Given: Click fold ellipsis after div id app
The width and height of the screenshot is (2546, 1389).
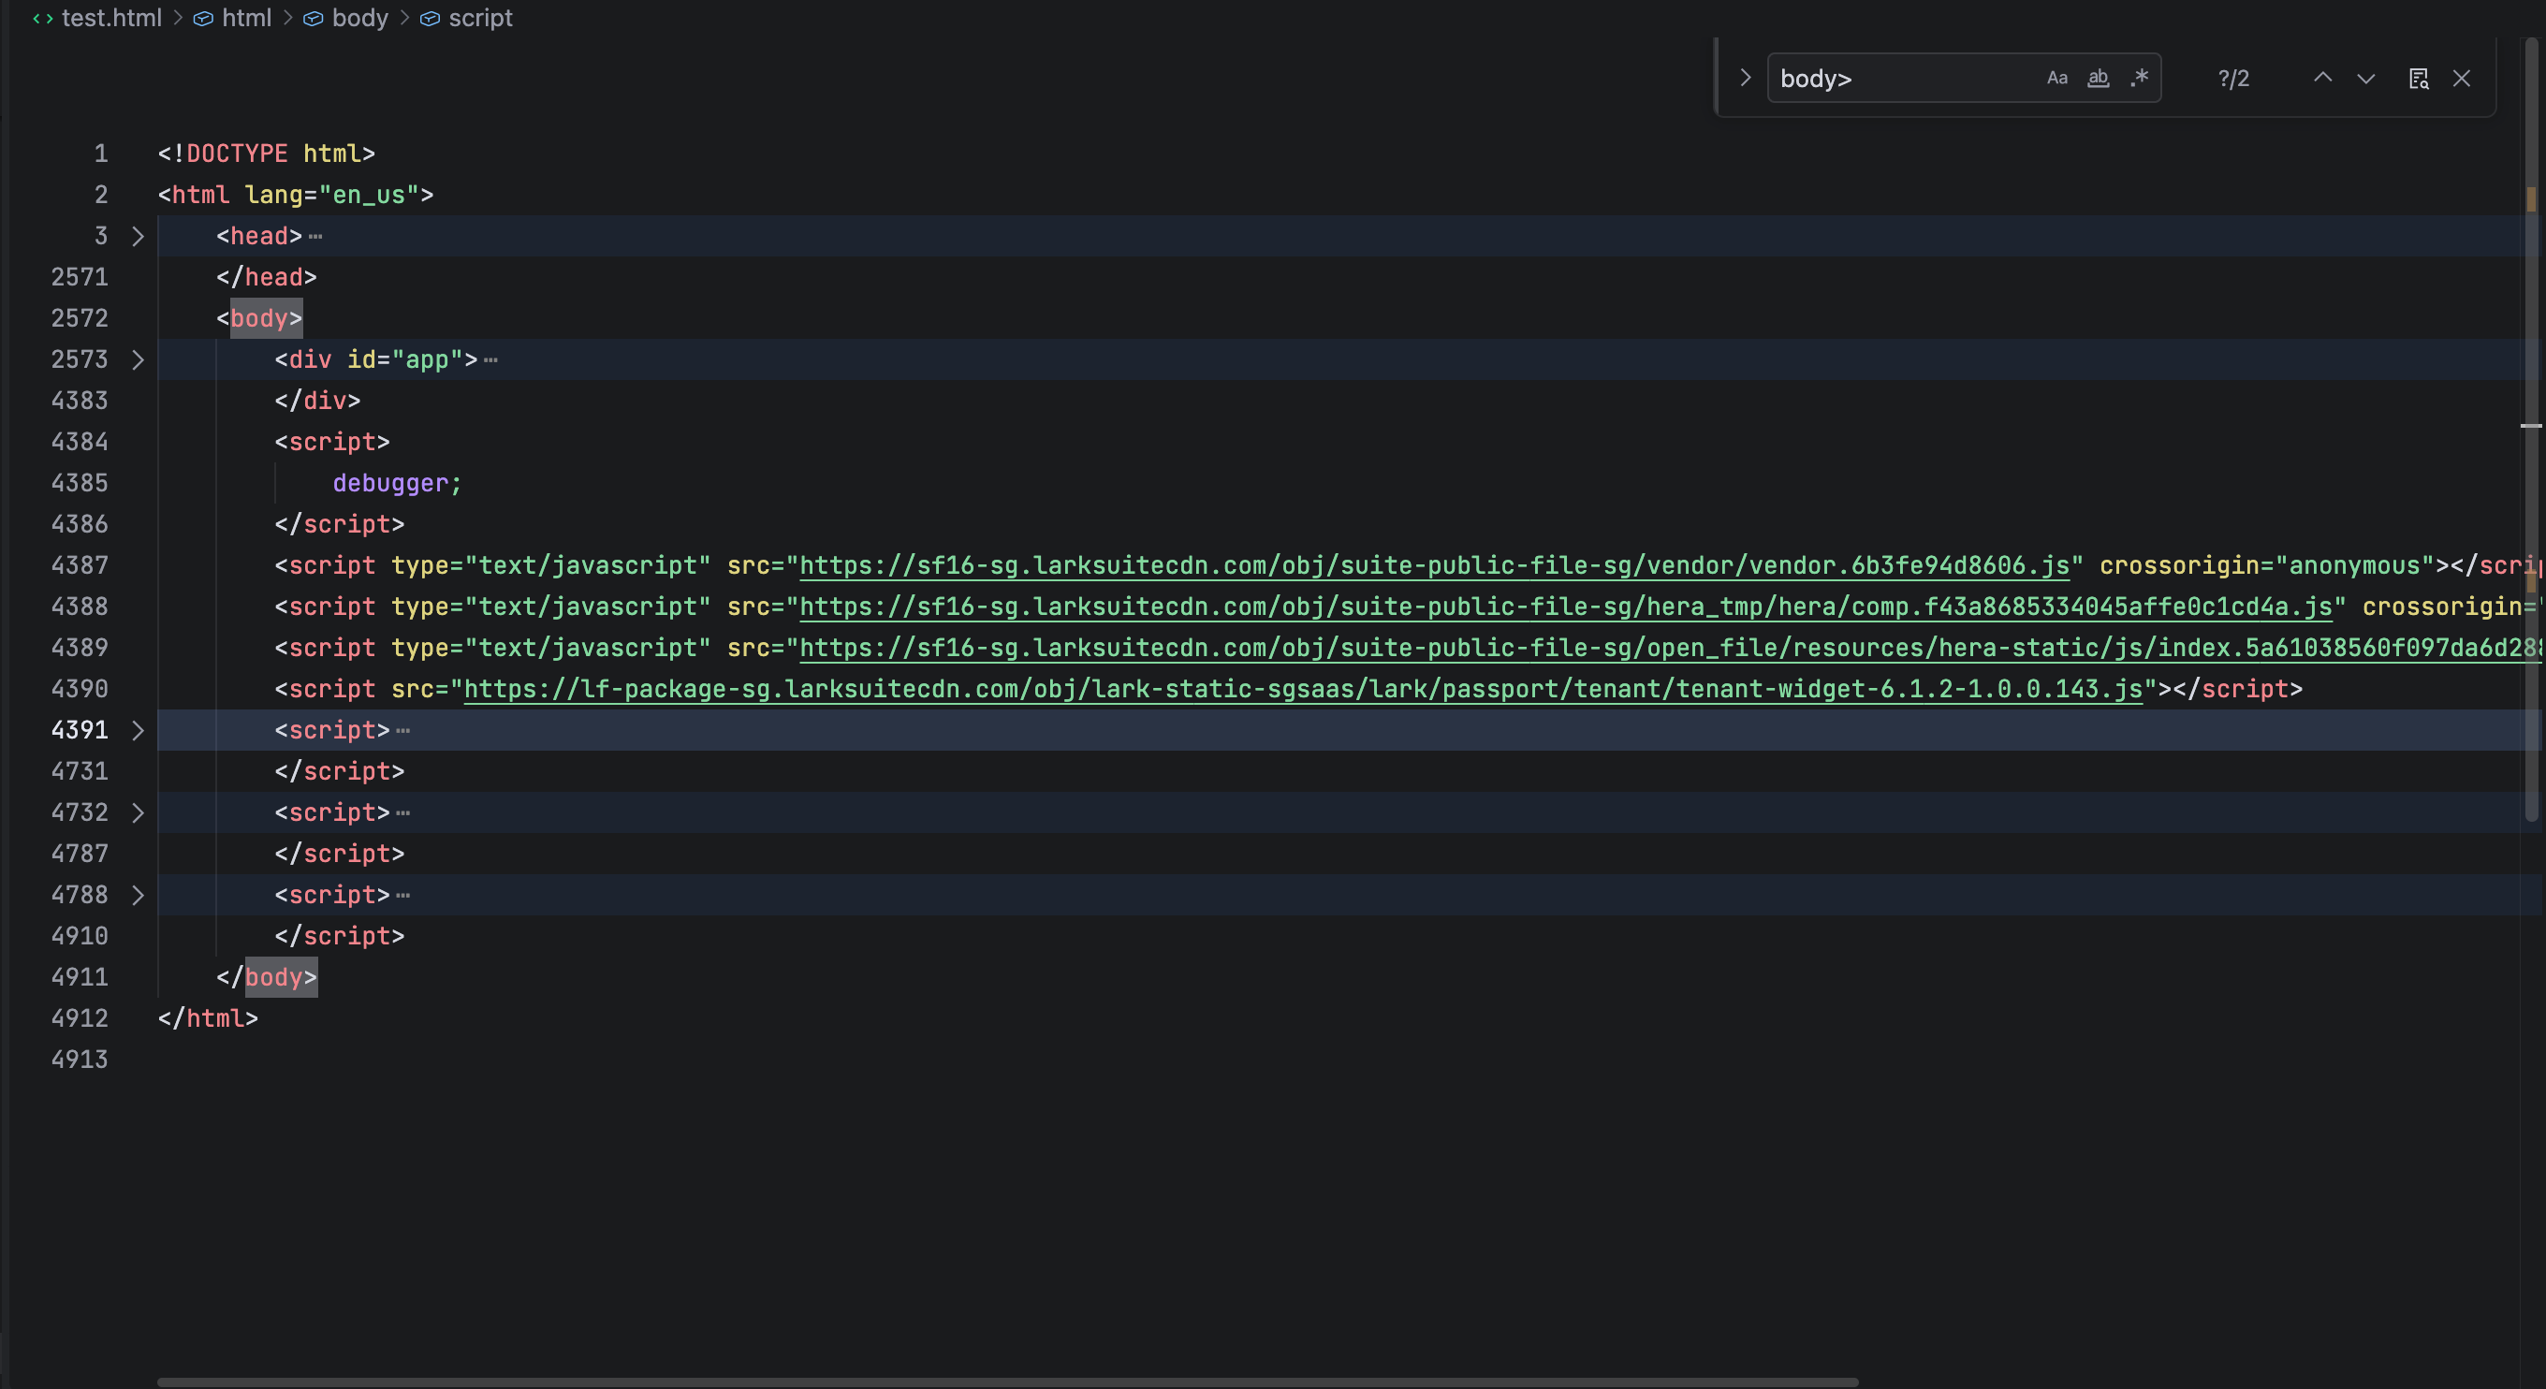Looking at the screenshot, I should click(490, 359).
